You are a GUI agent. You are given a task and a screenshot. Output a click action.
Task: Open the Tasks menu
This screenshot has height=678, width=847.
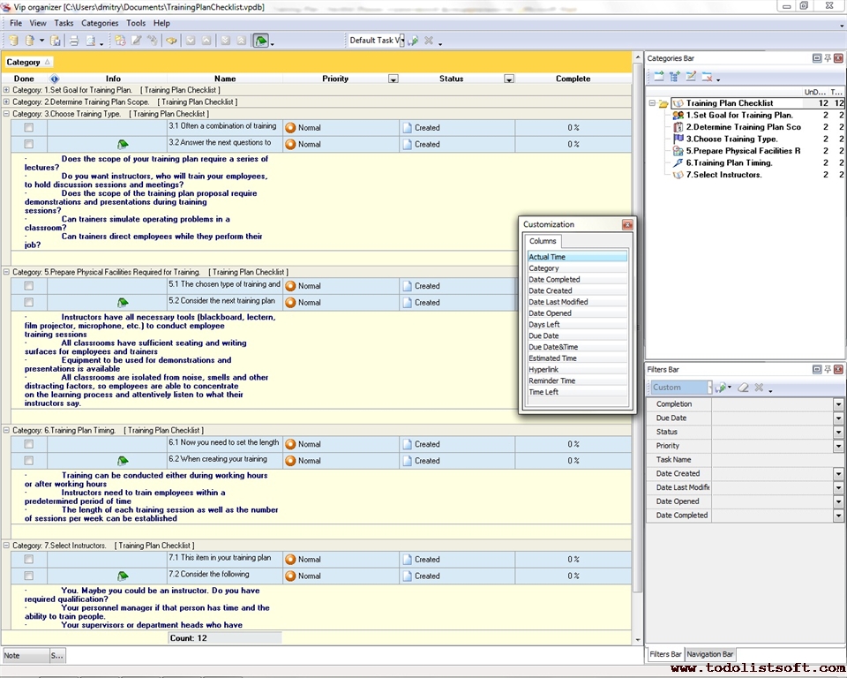tap(64, 22)
